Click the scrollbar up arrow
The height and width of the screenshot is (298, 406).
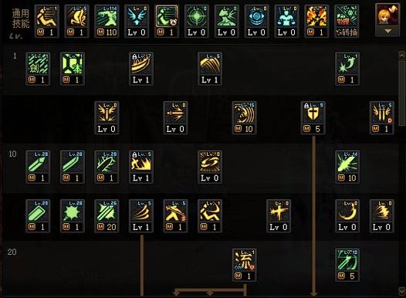coord(402,55)
